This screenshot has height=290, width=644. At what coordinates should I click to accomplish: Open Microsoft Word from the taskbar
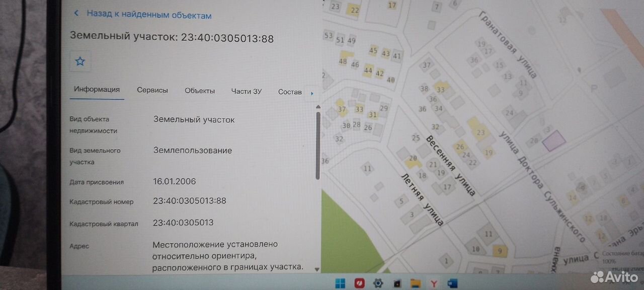452,283
